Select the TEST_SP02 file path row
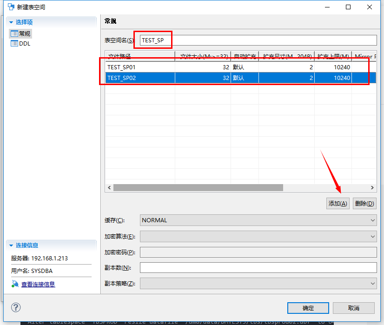 coord(241,78)
